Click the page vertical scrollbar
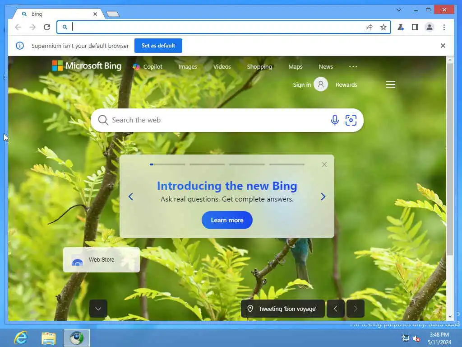The width and height of the screenshot is (462, 347). (x=450, y=159)
